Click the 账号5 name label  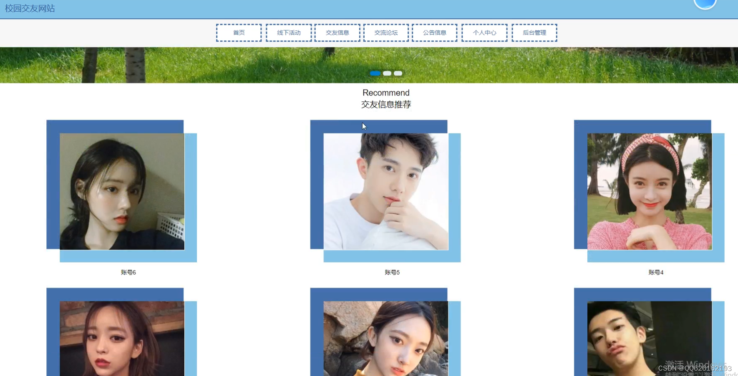pyautogui.click(x=392, y=272)
